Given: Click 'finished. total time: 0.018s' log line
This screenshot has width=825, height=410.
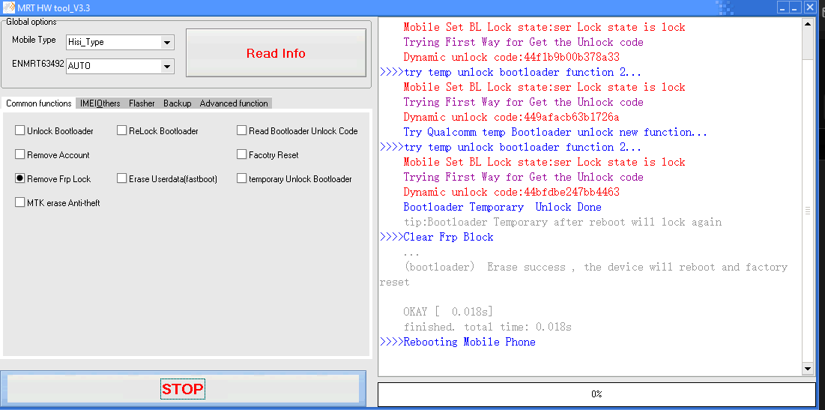Looking at the screenshot, I should pyautogui.click(x=487, y=328).
